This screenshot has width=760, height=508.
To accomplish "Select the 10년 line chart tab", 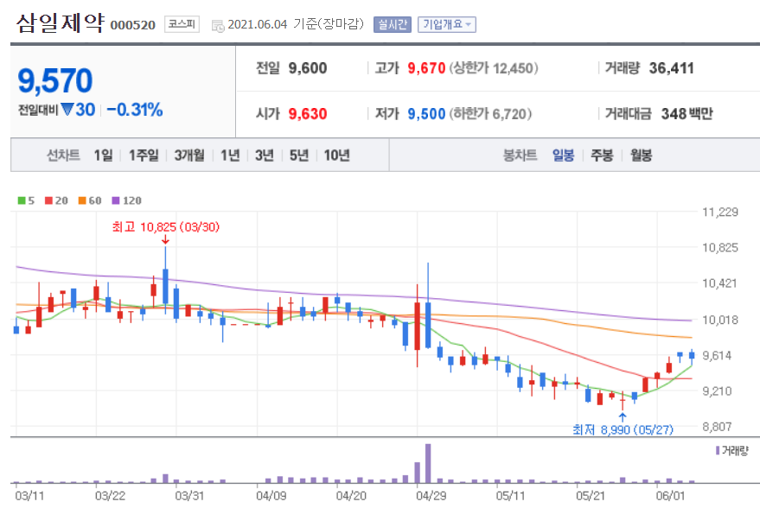I will click(337, 156).
